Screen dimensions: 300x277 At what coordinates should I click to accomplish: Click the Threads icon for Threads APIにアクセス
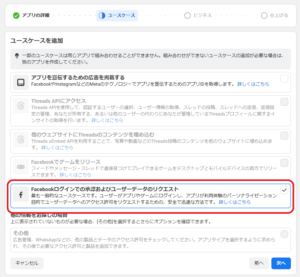[x=21, y=106]
